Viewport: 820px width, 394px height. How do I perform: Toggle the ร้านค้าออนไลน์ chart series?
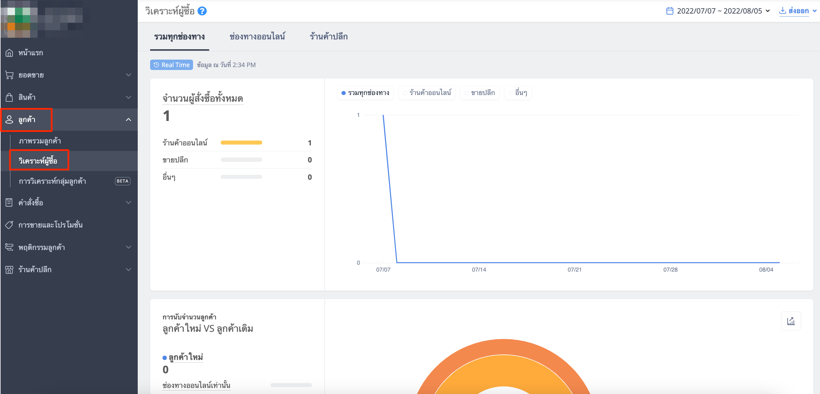point(427,93)
